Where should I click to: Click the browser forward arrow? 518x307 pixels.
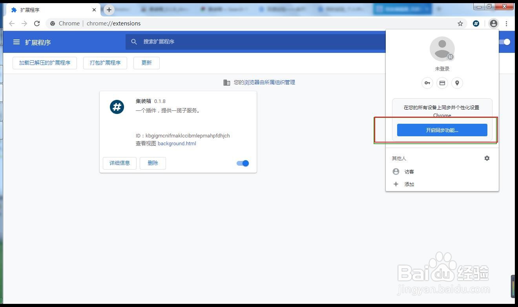[x=24, y=23]
